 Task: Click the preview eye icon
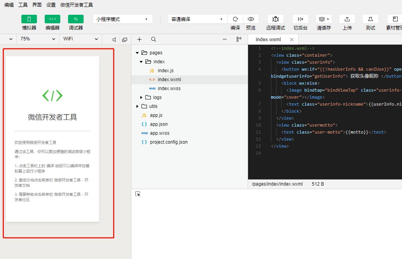(x=251, y=19)
